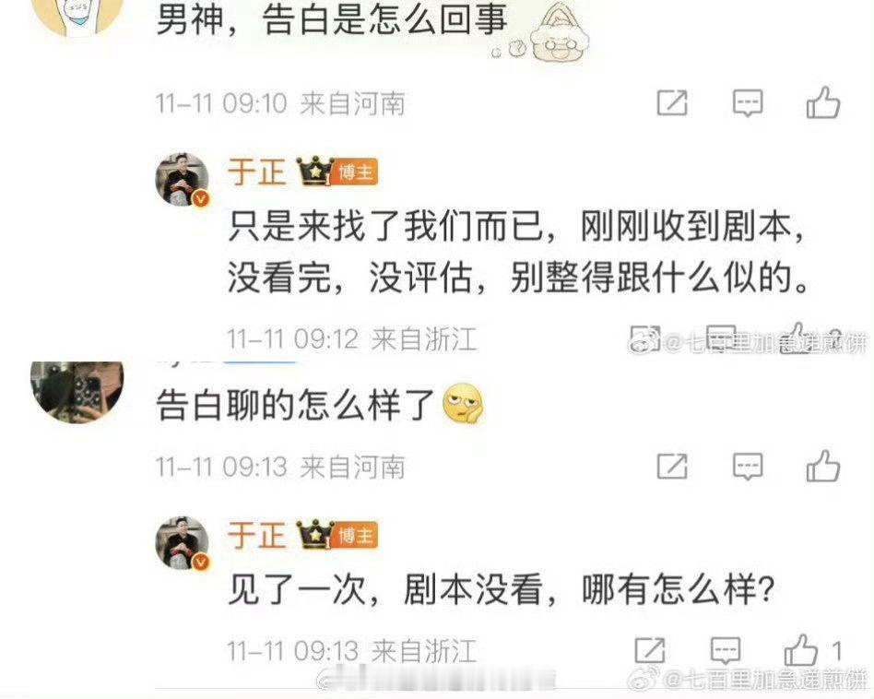This screenshot has height=699, width=874.
Task: Tap 于正's avatar beside the first reply
Action: [x=183, y=180]
